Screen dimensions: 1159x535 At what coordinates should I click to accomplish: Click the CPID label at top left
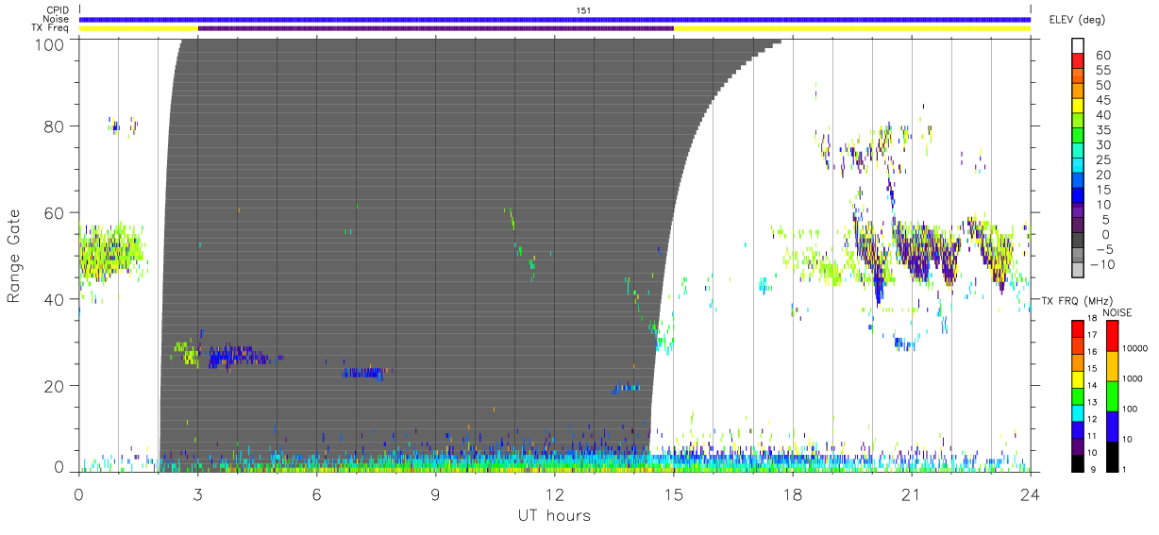click(58, 10)
